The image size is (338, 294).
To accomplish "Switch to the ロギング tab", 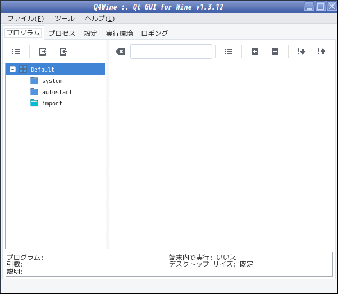I will click(x=154, y=34).
